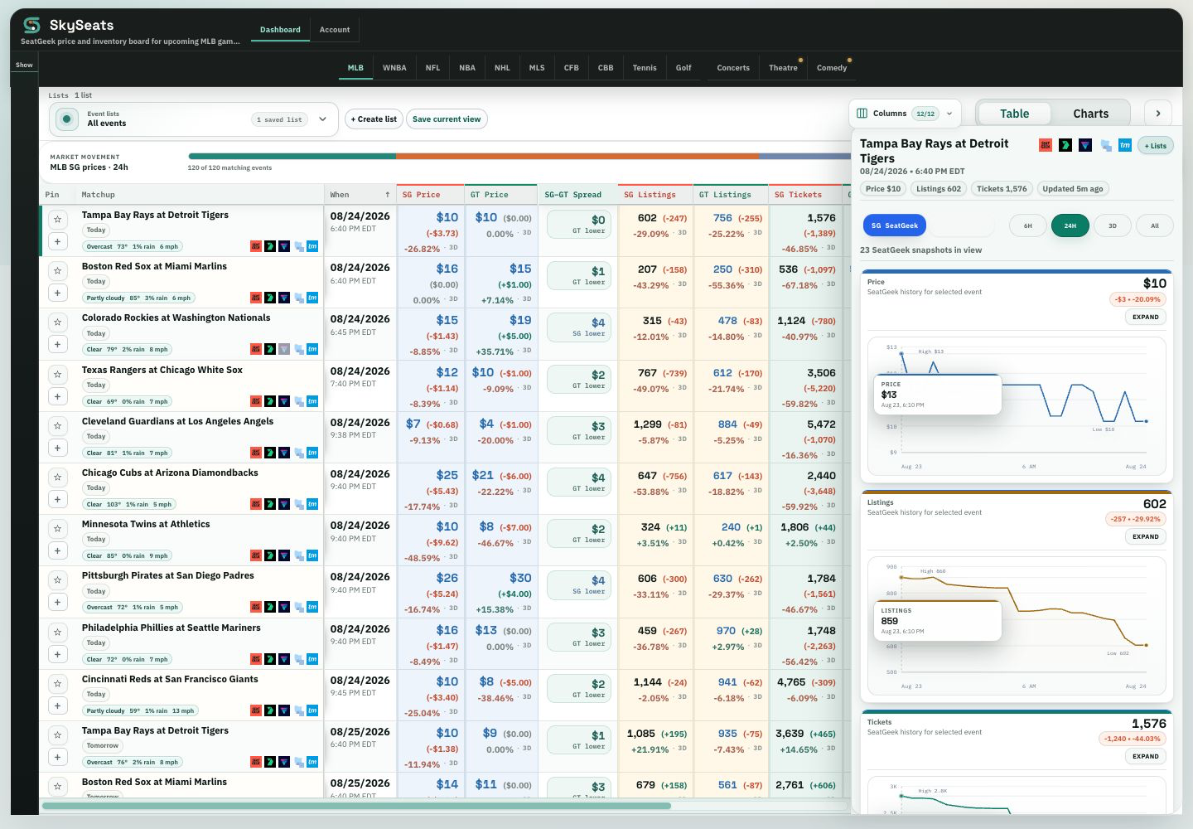Expand the Tickets history chart
This screenshot has height=829, width=1193.
[1146, 756]
